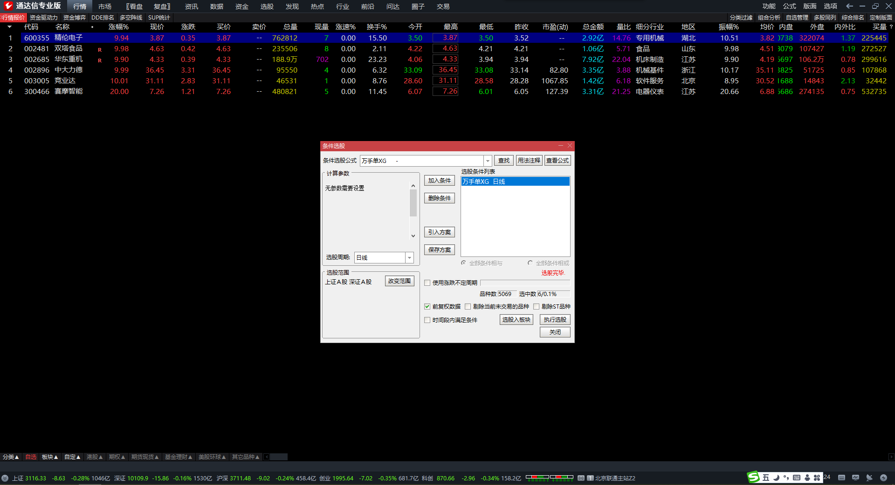Open 选股周期 日线 dropdown
Screen dimensions: 895x485
pos(409,257)
